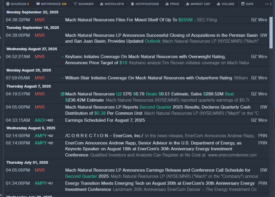Click the earnings target icon on Q2 EPS row
The height and width of the screenshot is (197, 275).
pyautogui.click(x=62, y=94)
